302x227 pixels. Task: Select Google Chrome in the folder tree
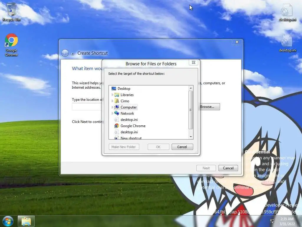(133, 126)
